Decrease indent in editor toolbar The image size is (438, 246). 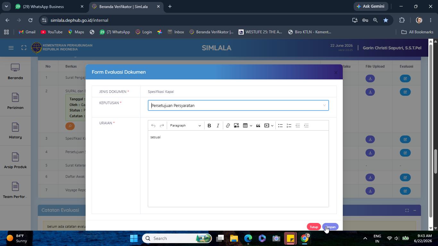tap(298, 126)
